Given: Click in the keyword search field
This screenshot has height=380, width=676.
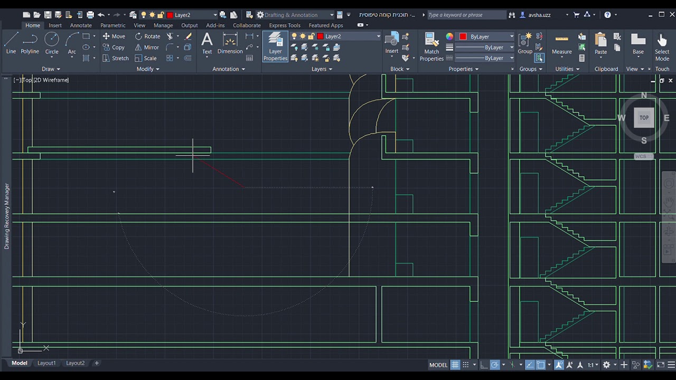Looking at the screenshot, I should point(466,15).
